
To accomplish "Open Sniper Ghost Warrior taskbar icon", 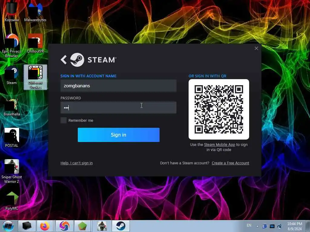I will pos(102,226).
